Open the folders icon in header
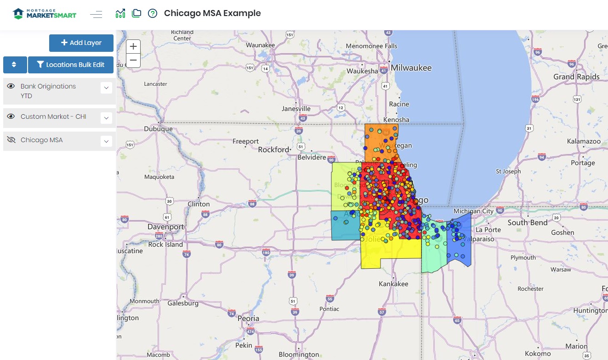The width and height of the screenshot is (608, 360). pyautogui.click(x=136, y=13)
